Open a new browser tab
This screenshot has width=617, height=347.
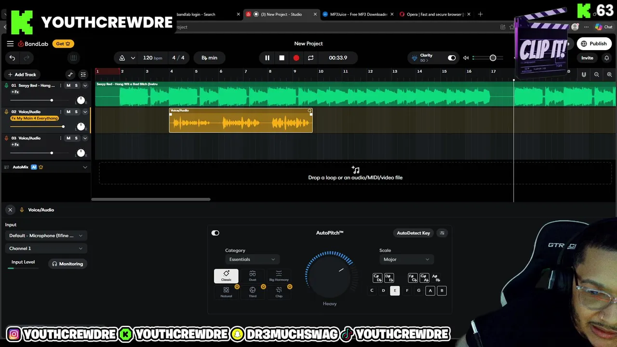tap(480, 14)
